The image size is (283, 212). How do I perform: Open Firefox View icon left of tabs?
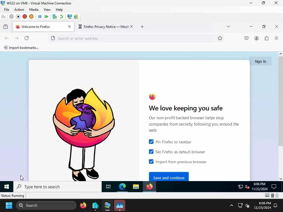pyautogui.click(x=6, y=27)
